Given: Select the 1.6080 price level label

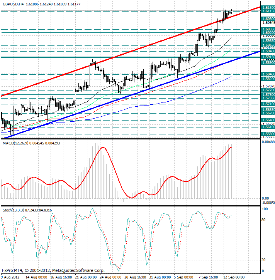Looking at the screenshot, I should click(x=268, y=19).
